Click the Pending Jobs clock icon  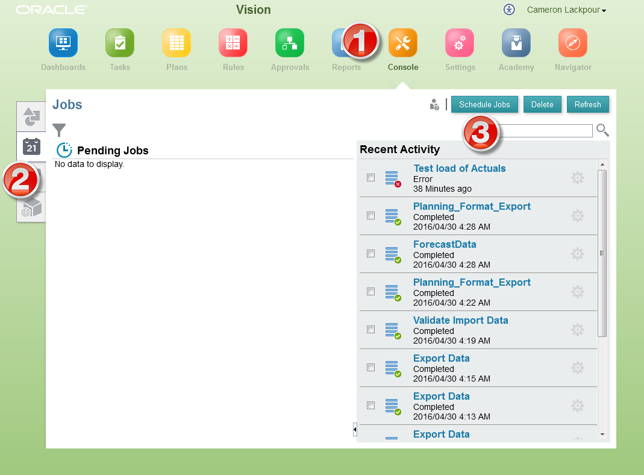pyautogui.click(x=64, y=150)
